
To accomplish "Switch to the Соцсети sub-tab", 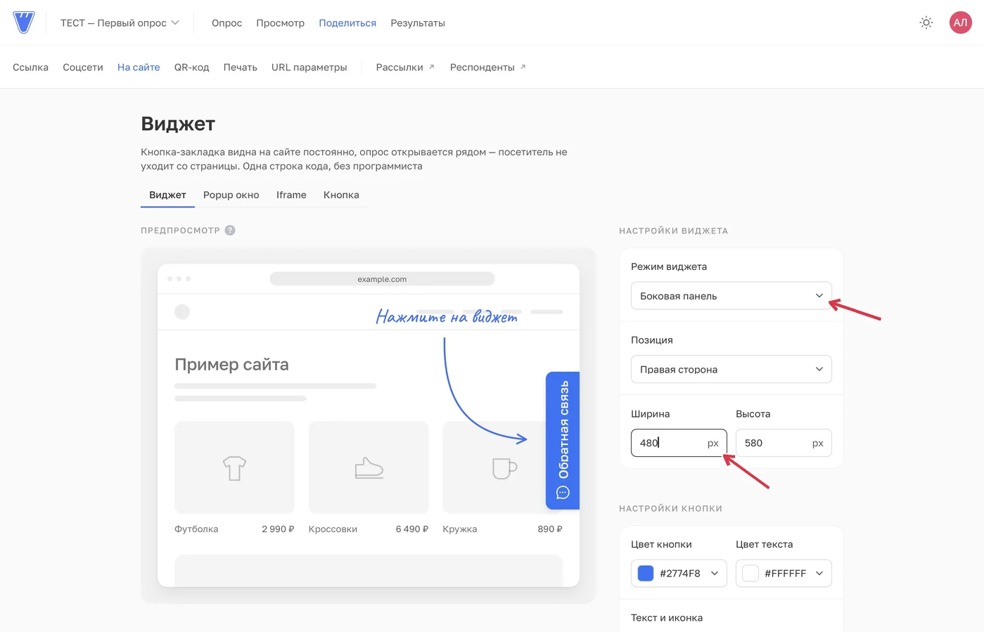I will [x=83, y=67].
